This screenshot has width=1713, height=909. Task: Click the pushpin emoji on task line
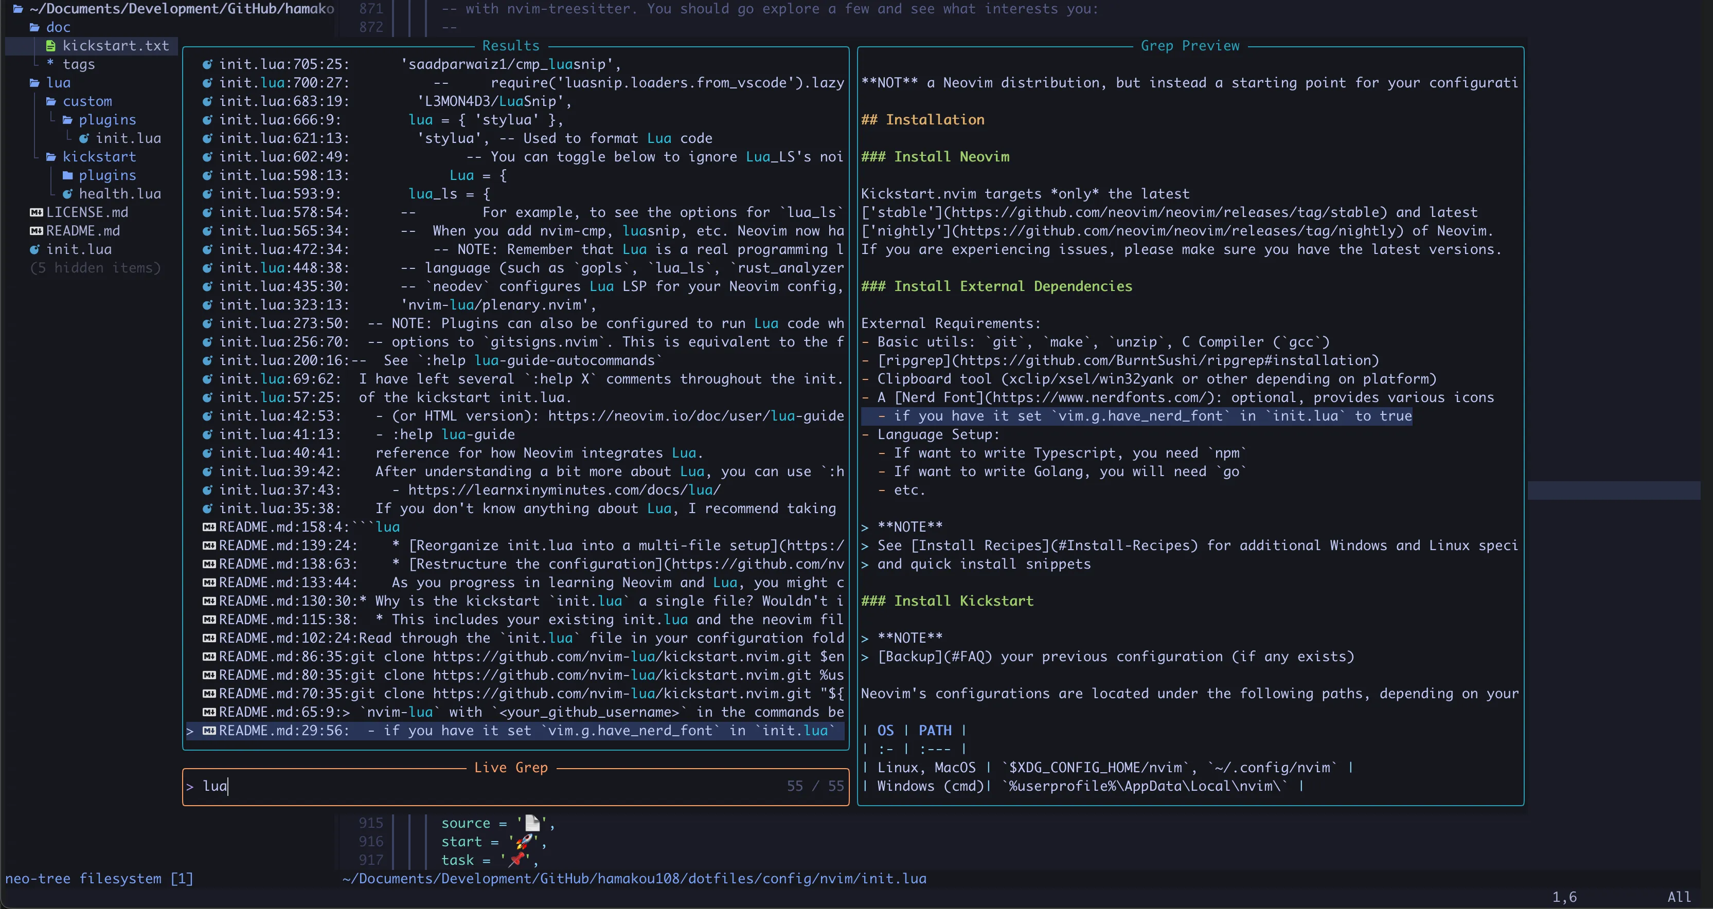click(x=516, y=860)
